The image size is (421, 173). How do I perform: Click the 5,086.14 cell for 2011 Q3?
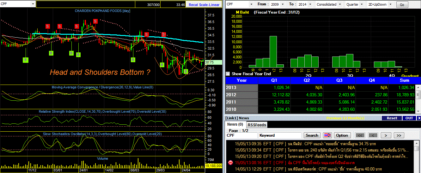tap(340, 102)
